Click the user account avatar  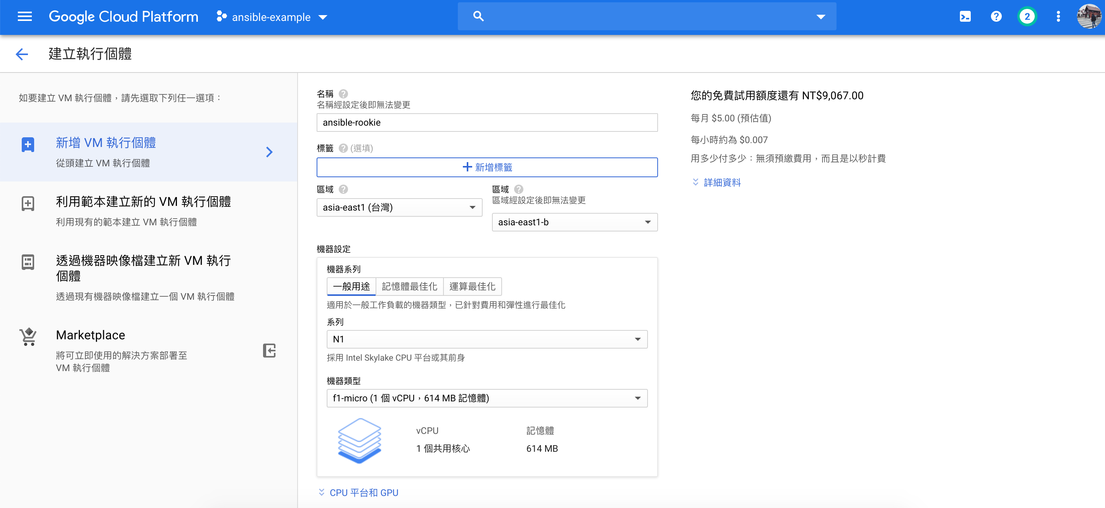[x=1089, y=17]
